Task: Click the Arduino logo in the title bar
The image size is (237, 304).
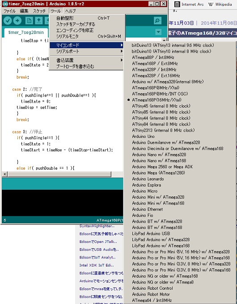Action: 5,4
